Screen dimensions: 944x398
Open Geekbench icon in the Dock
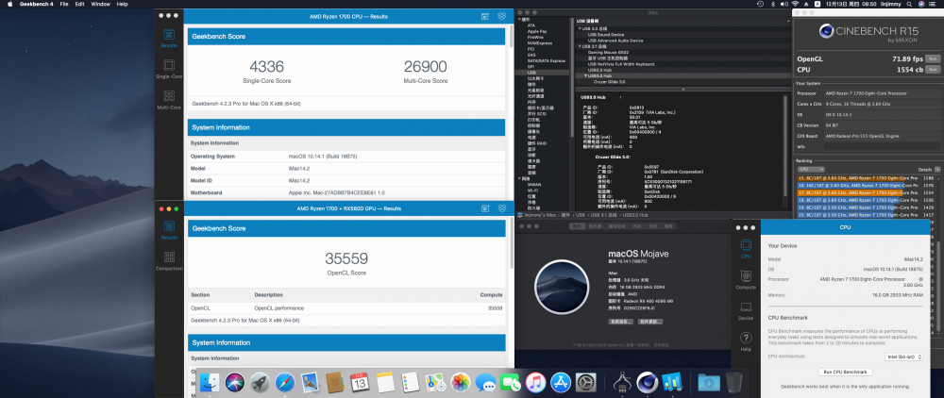(x=671, y=381)
